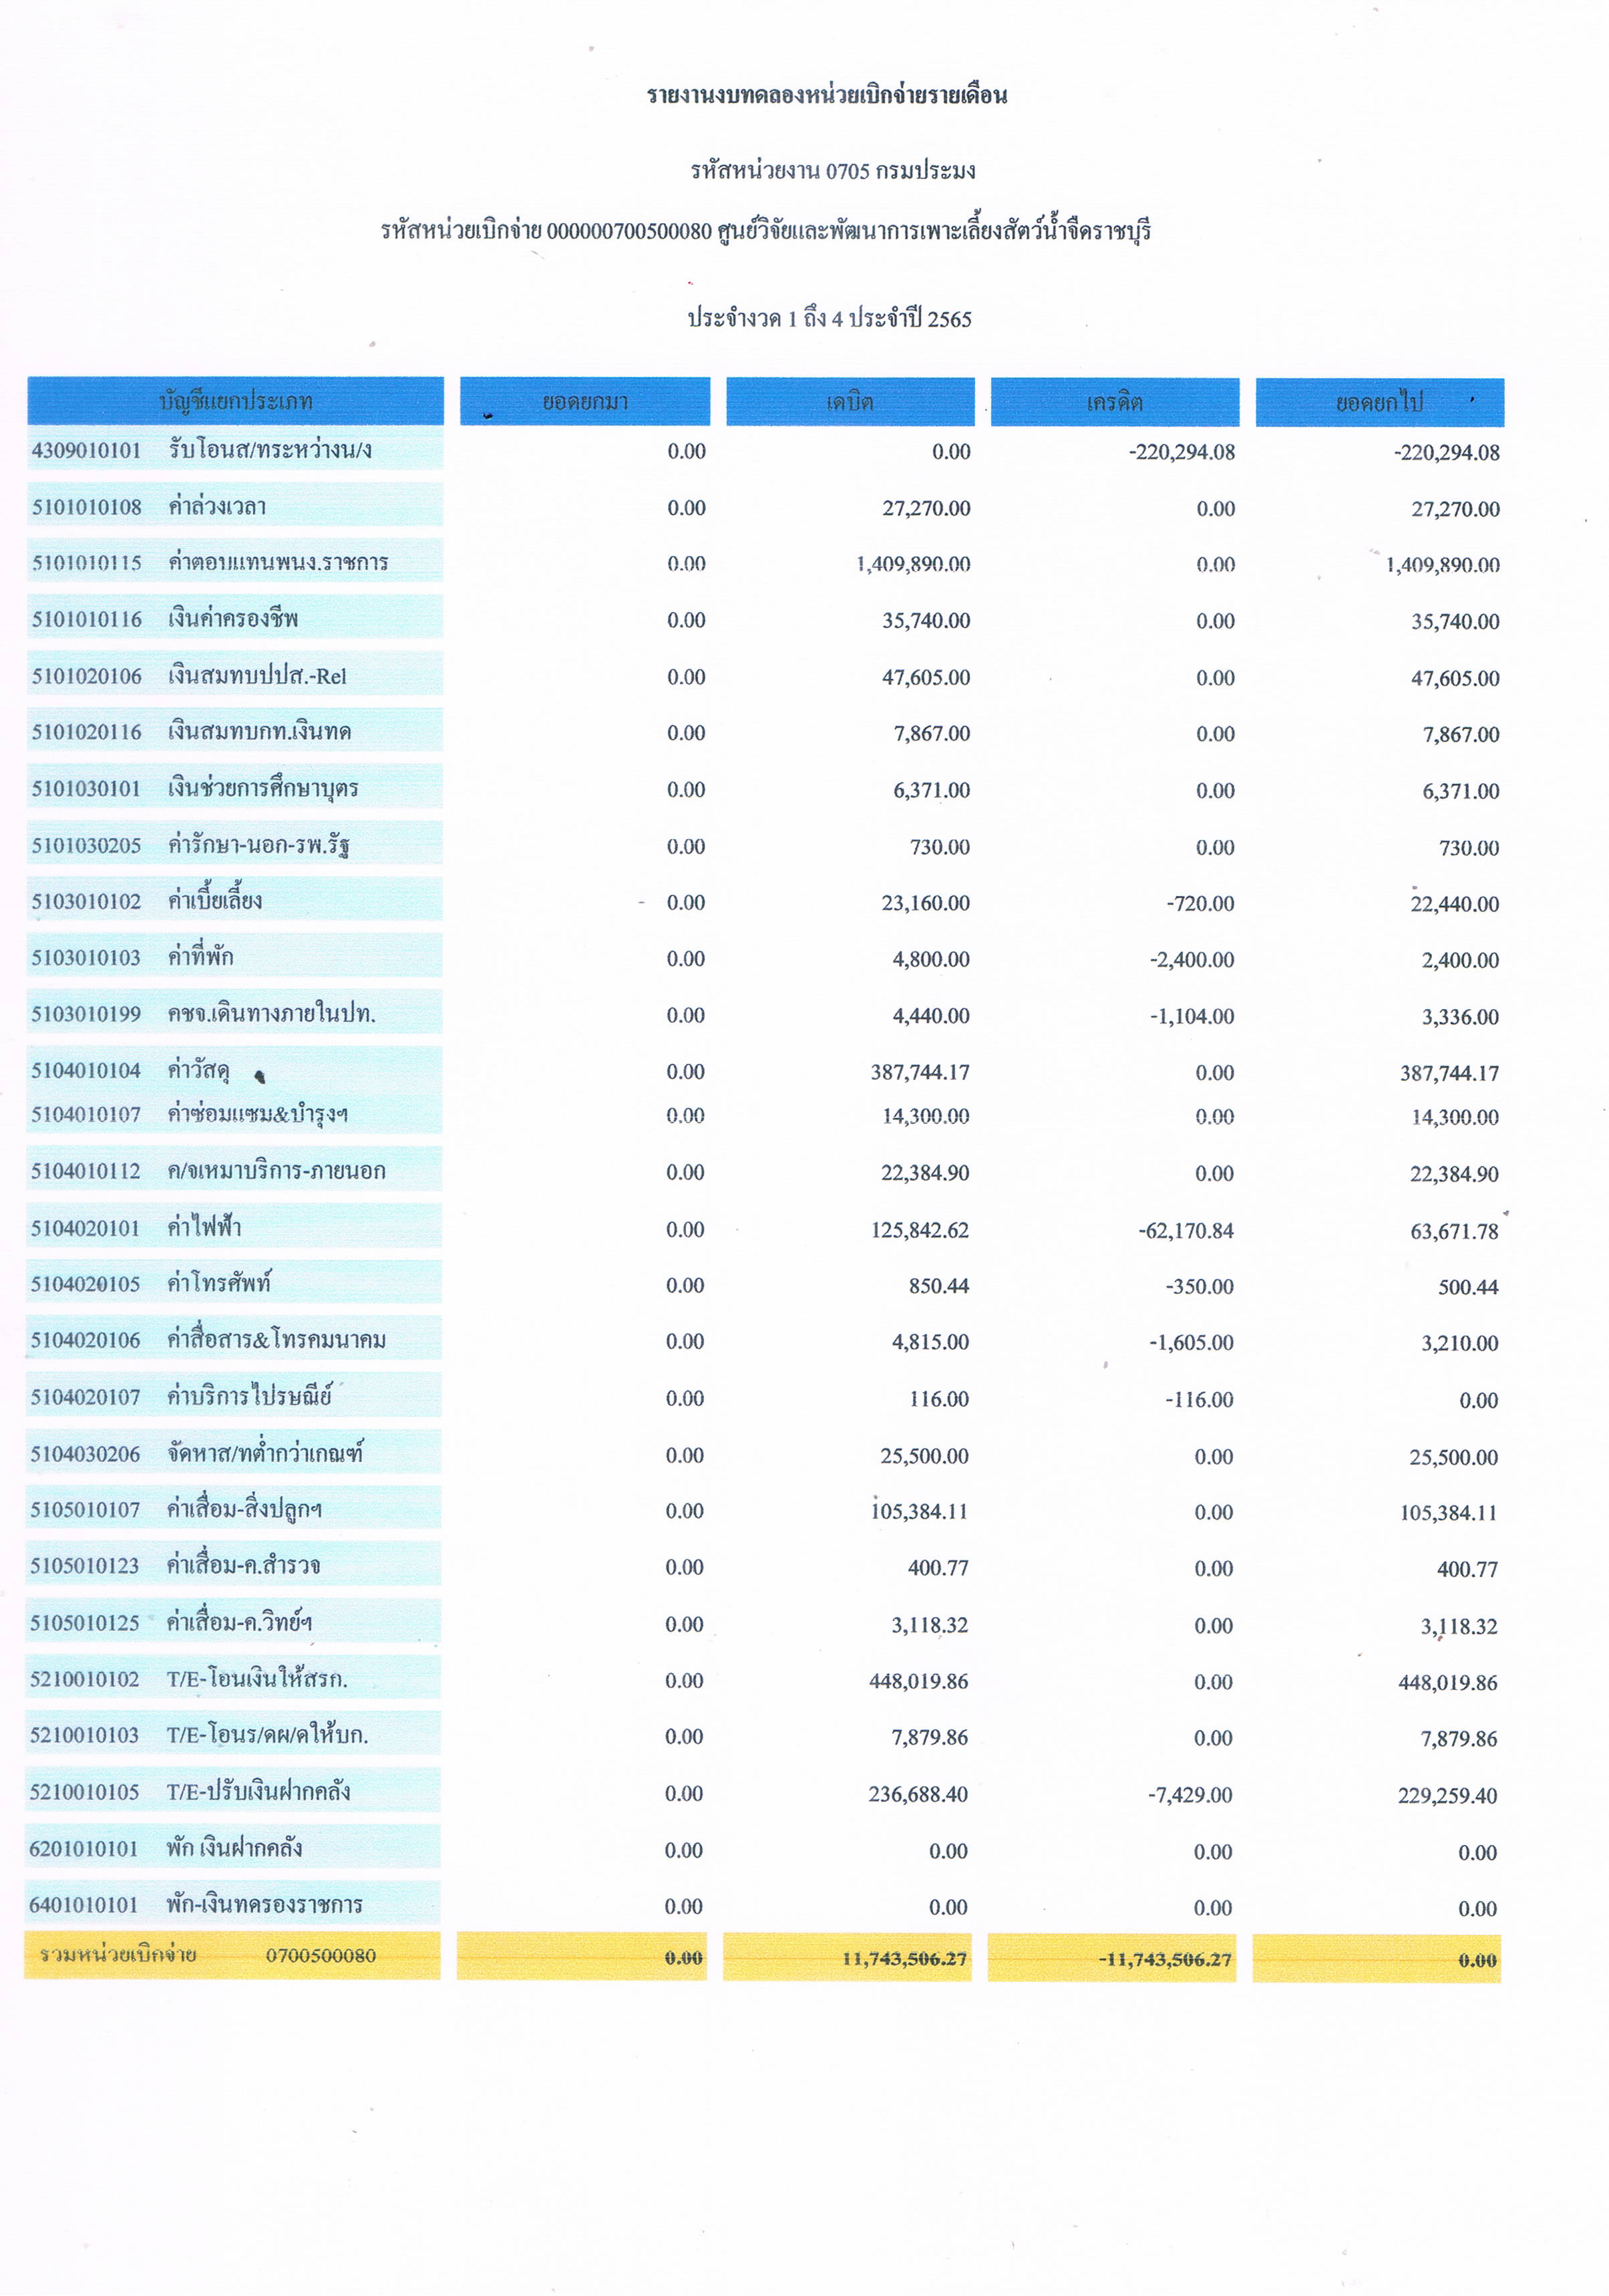Click balance 448,019.86 in ยอดยกไป column
The width and height of the screenshot is (1609, 2296).
[1447, 1683]
